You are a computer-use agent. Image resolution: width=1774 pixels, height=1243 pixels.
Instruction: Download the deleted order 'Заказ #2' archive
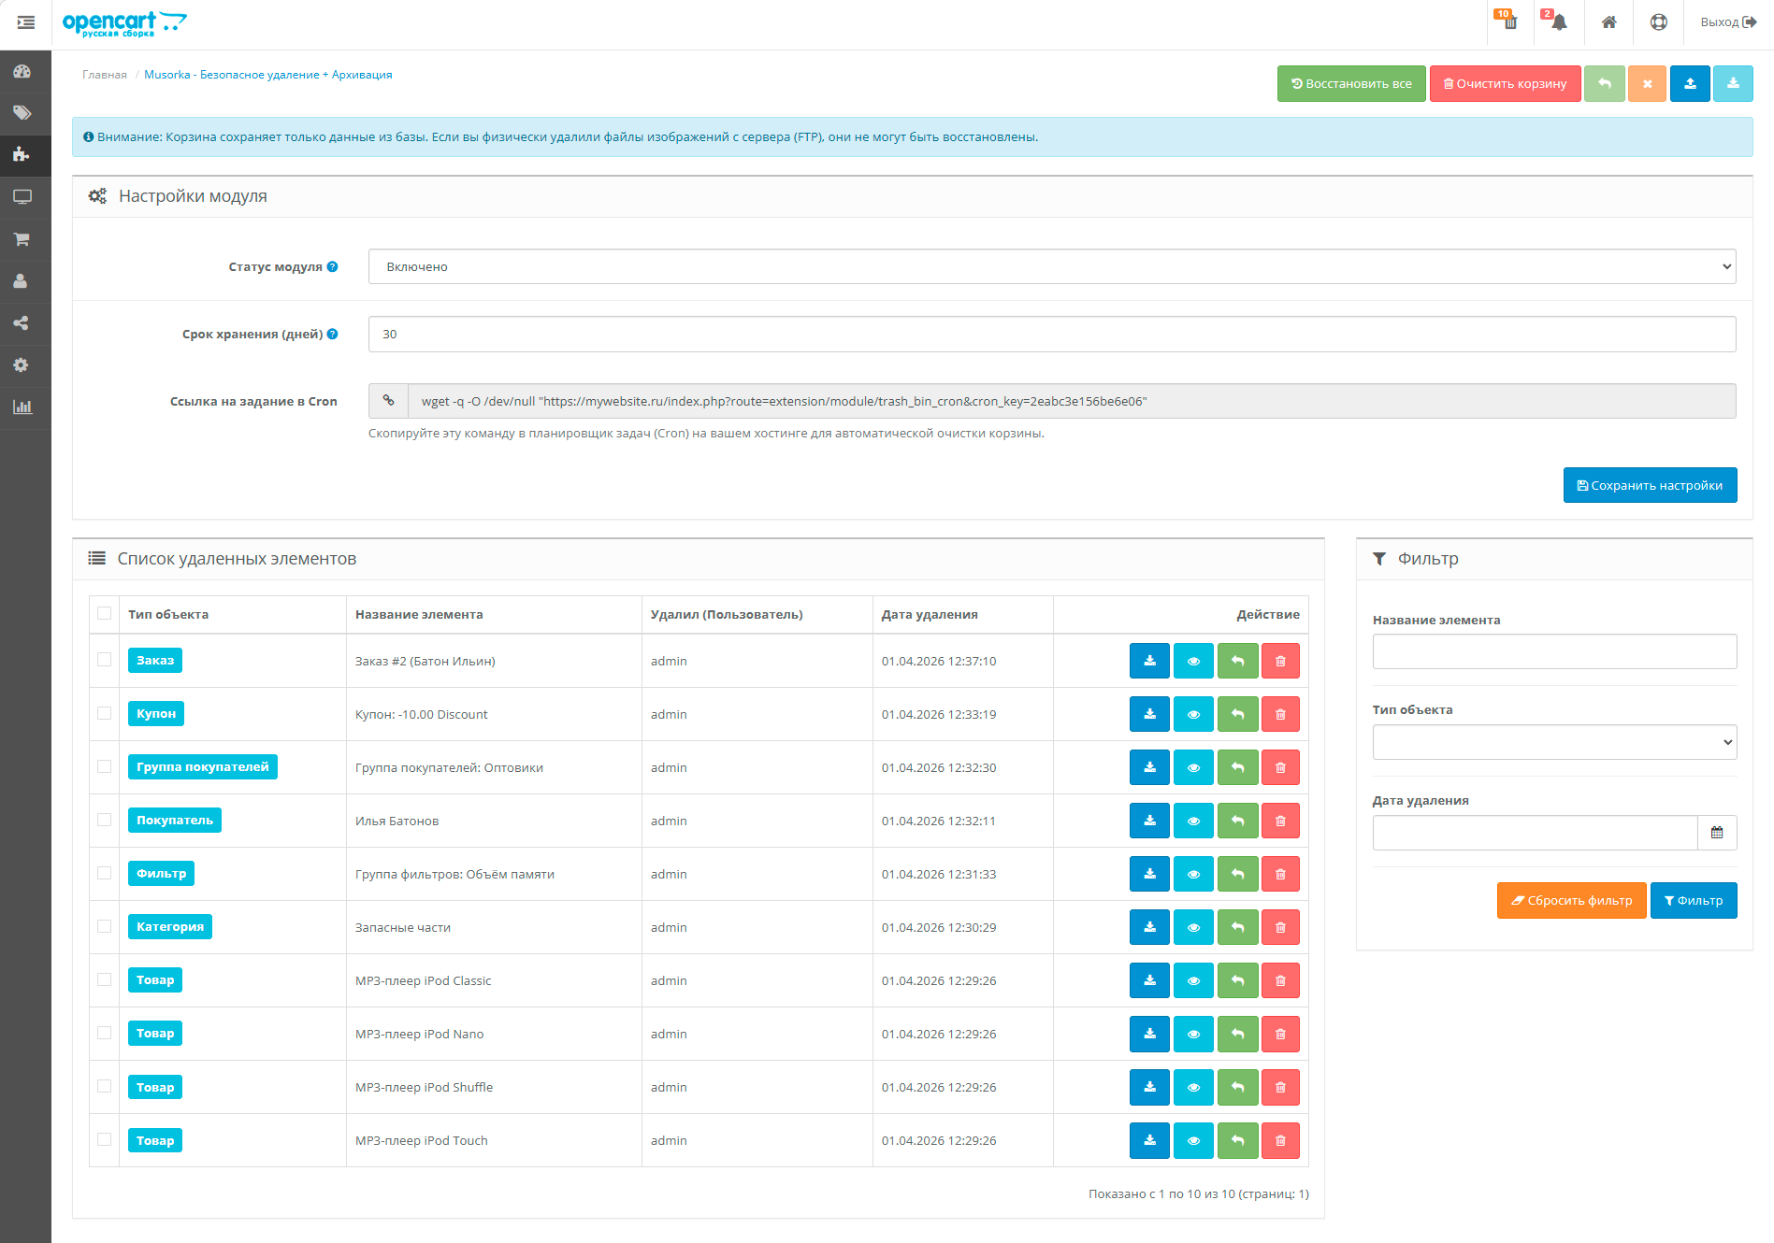click(1149, 661)
